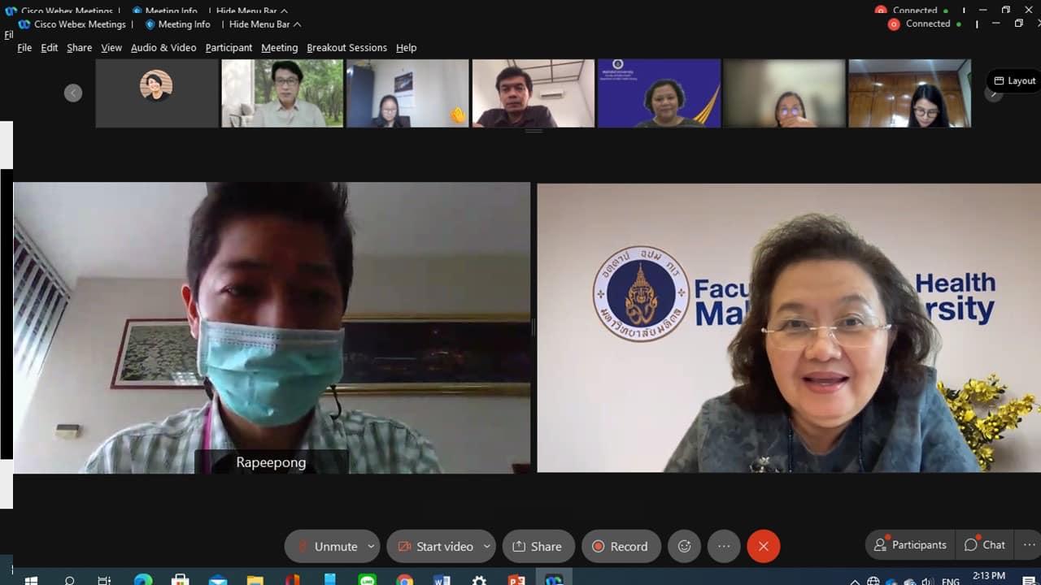1041x585 pixels.
Task: Select Rapeepong's video tile
Action: tap(272, 327)
